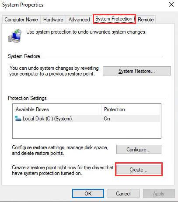Close the System Properties dialog
This screenshot has width=178, height=202.
(171, 4)
